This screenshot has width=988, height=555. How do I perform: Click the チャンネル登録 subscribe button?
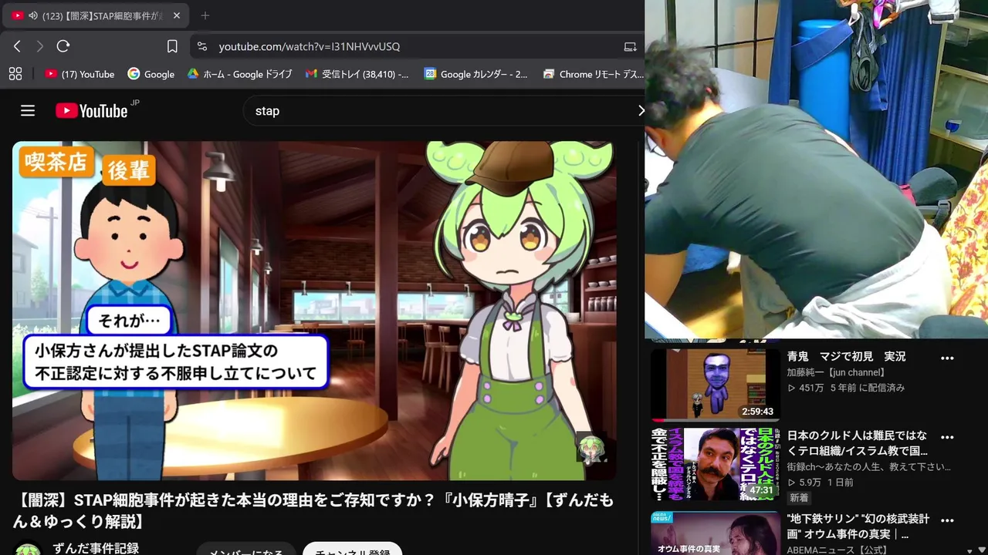tap(353, 550)
